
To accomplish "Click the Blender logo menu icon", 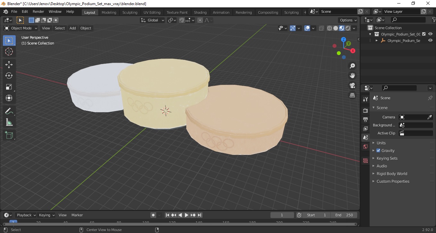I will pos(5,12).
